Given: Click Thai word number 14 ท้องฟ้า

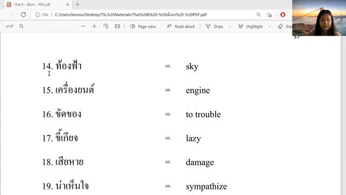Looking at the screenshot, I should (69, 66).
